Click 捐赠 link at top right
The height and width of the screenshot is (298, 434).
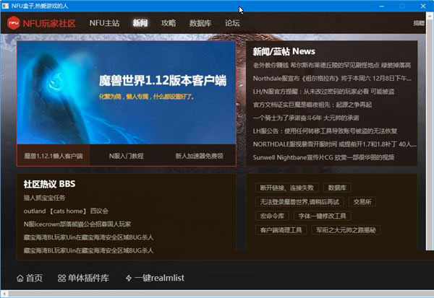pyautogui.click(x=419, y=23)
